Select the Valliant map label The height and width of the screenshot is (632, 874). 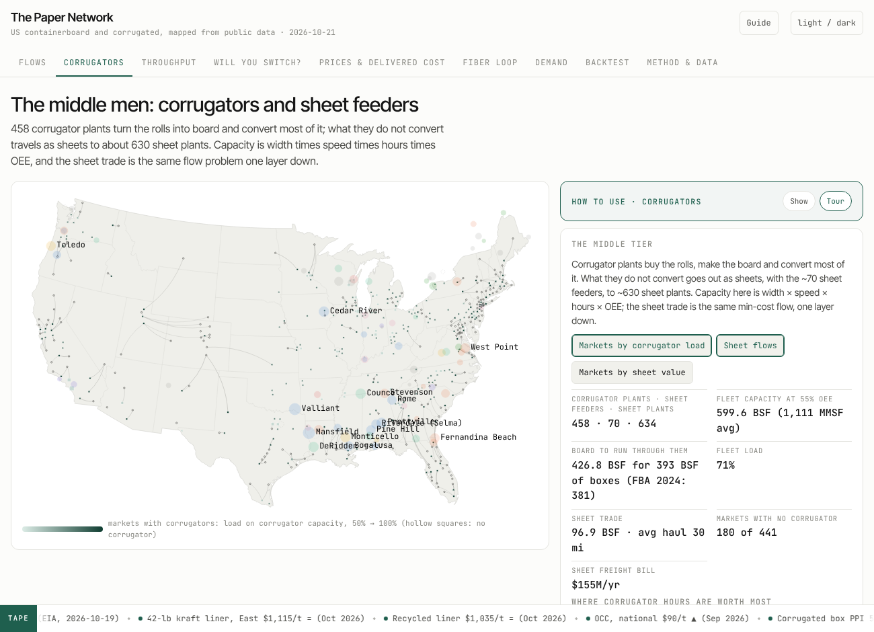[x=321, y=408]
